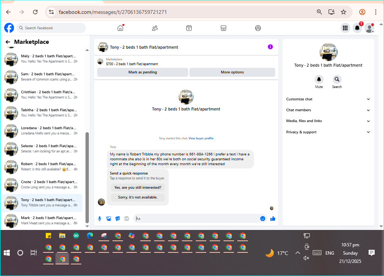Image resolution: width=384 pixels, height=276 pixels.
Task: Open the emoji picker in message box
Action: pyautogui.click(x=262, y=219)
